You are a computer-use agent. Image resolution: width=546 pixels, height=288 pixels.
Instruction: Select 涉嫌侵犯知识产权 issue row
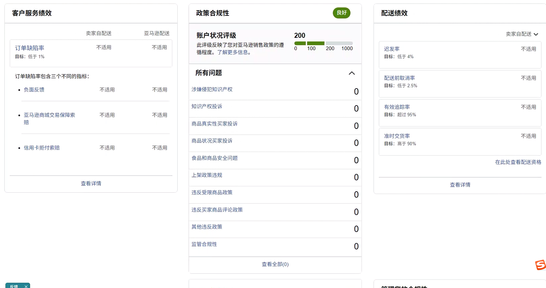(x=212, y=89)
